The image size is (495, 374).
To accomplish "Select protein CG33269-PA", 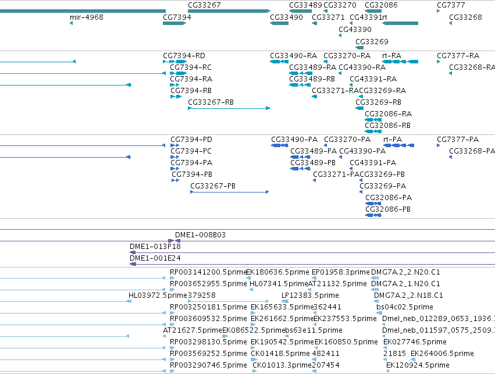I will click(383, 186).
